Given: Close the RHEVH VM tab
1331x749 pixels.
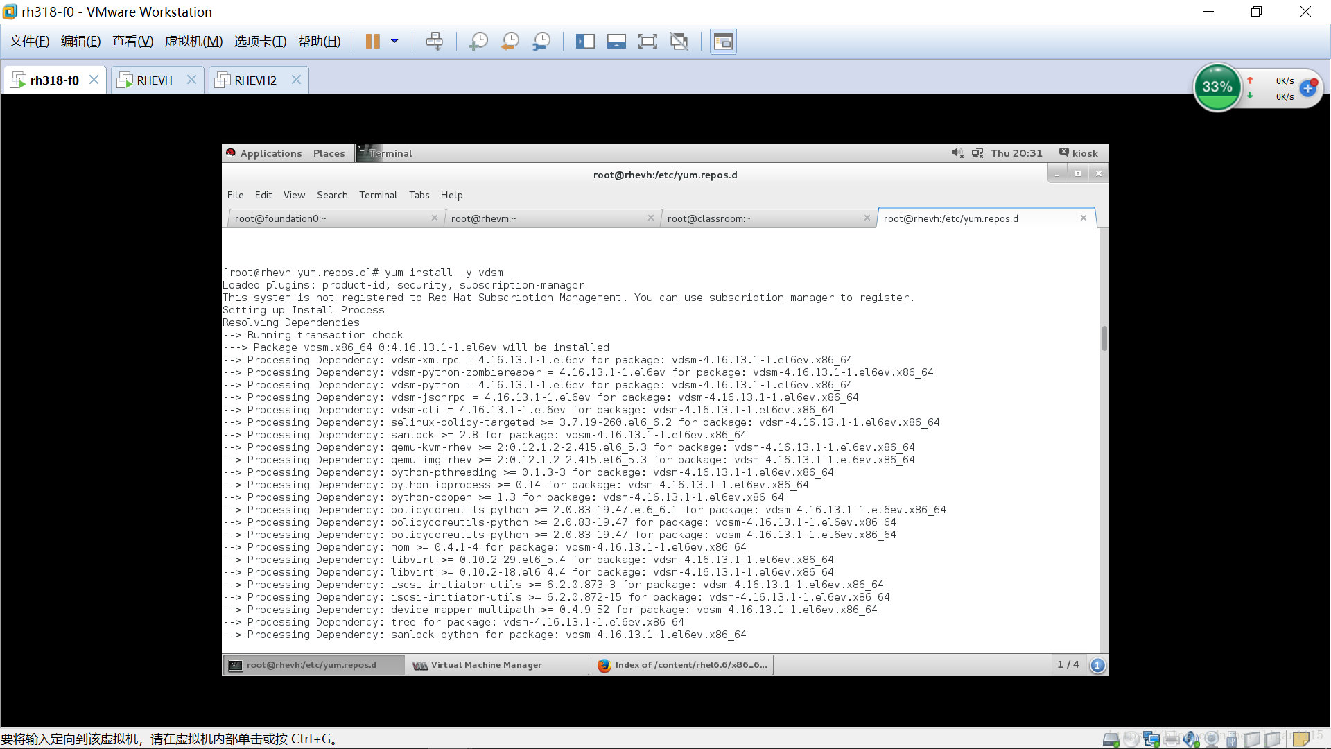Looking at the screenshot, I should (192, 80).
